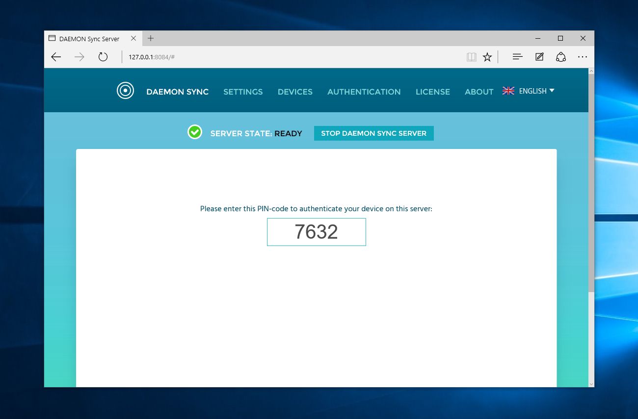Open the SETTINGS menu item

243,92
